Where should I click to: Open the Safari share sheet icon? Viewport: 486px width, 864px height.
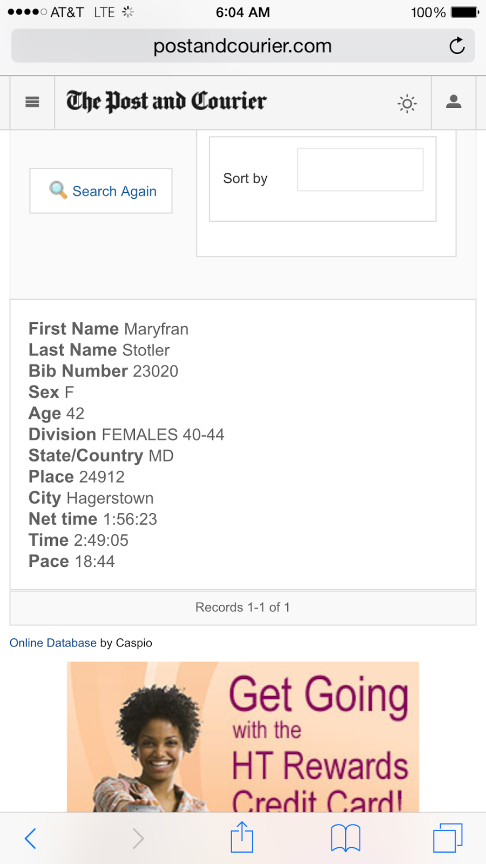(x=242, y=837)
